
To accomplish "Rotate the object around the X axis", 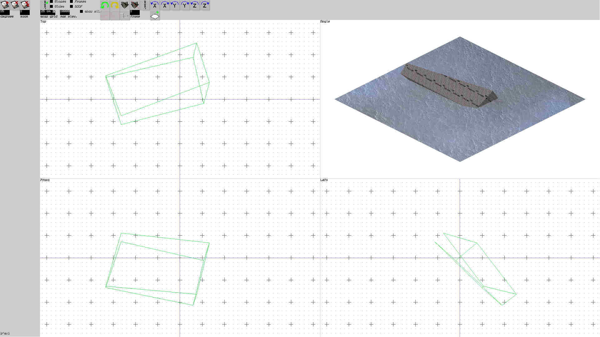I will point(155,5).
